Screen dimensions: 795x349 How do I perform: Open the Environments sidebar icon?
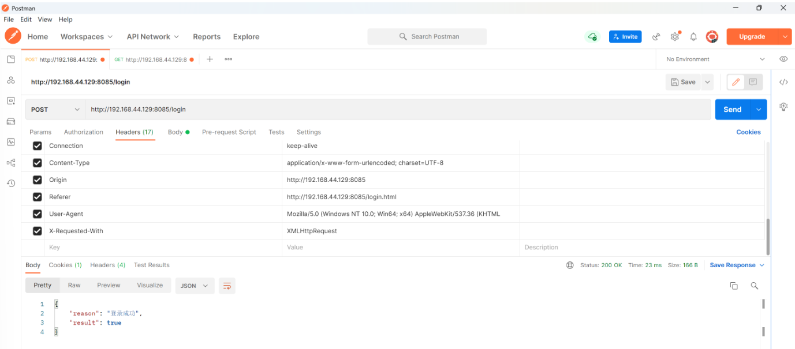coord(10,101)
